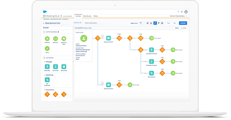Click the trash delete icon in toolbar
Viewport: 231px width, 120px height.
point(151,23)
